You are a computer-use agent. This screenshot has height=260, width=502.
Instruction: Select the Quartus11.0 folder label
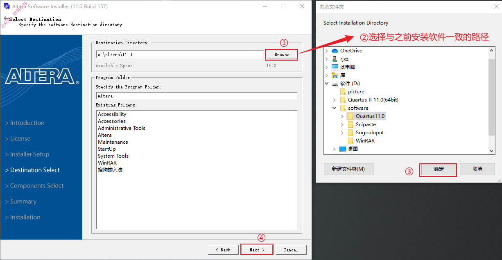[370, 116]
